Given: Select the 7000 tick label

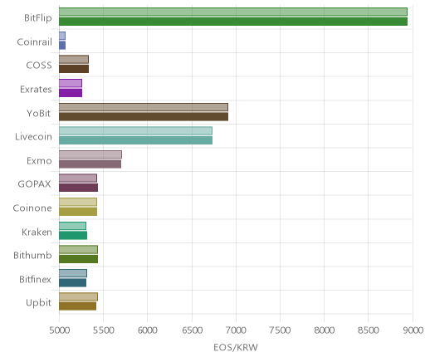Looking at the screenshot, I should pos(236,330).
